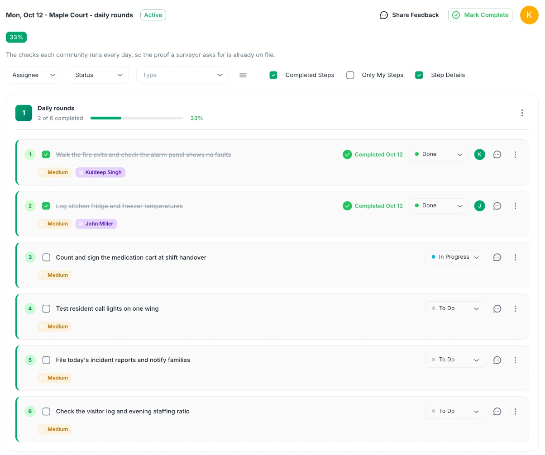Open comments for resident call lights step
Viewport: 545px width, 455px height.
[497, 309]
